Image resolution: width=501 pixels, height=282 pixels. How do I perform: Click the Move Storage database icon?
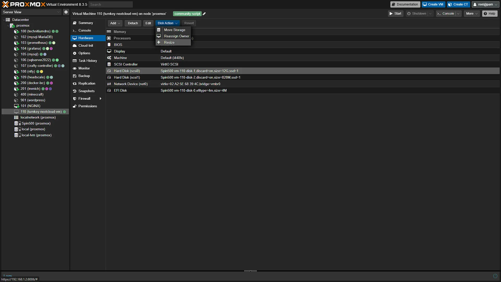(x=159, y=30)
